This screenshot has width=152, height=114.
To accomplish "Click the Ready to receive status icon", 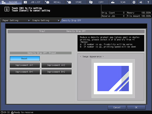I will [12, 112].
